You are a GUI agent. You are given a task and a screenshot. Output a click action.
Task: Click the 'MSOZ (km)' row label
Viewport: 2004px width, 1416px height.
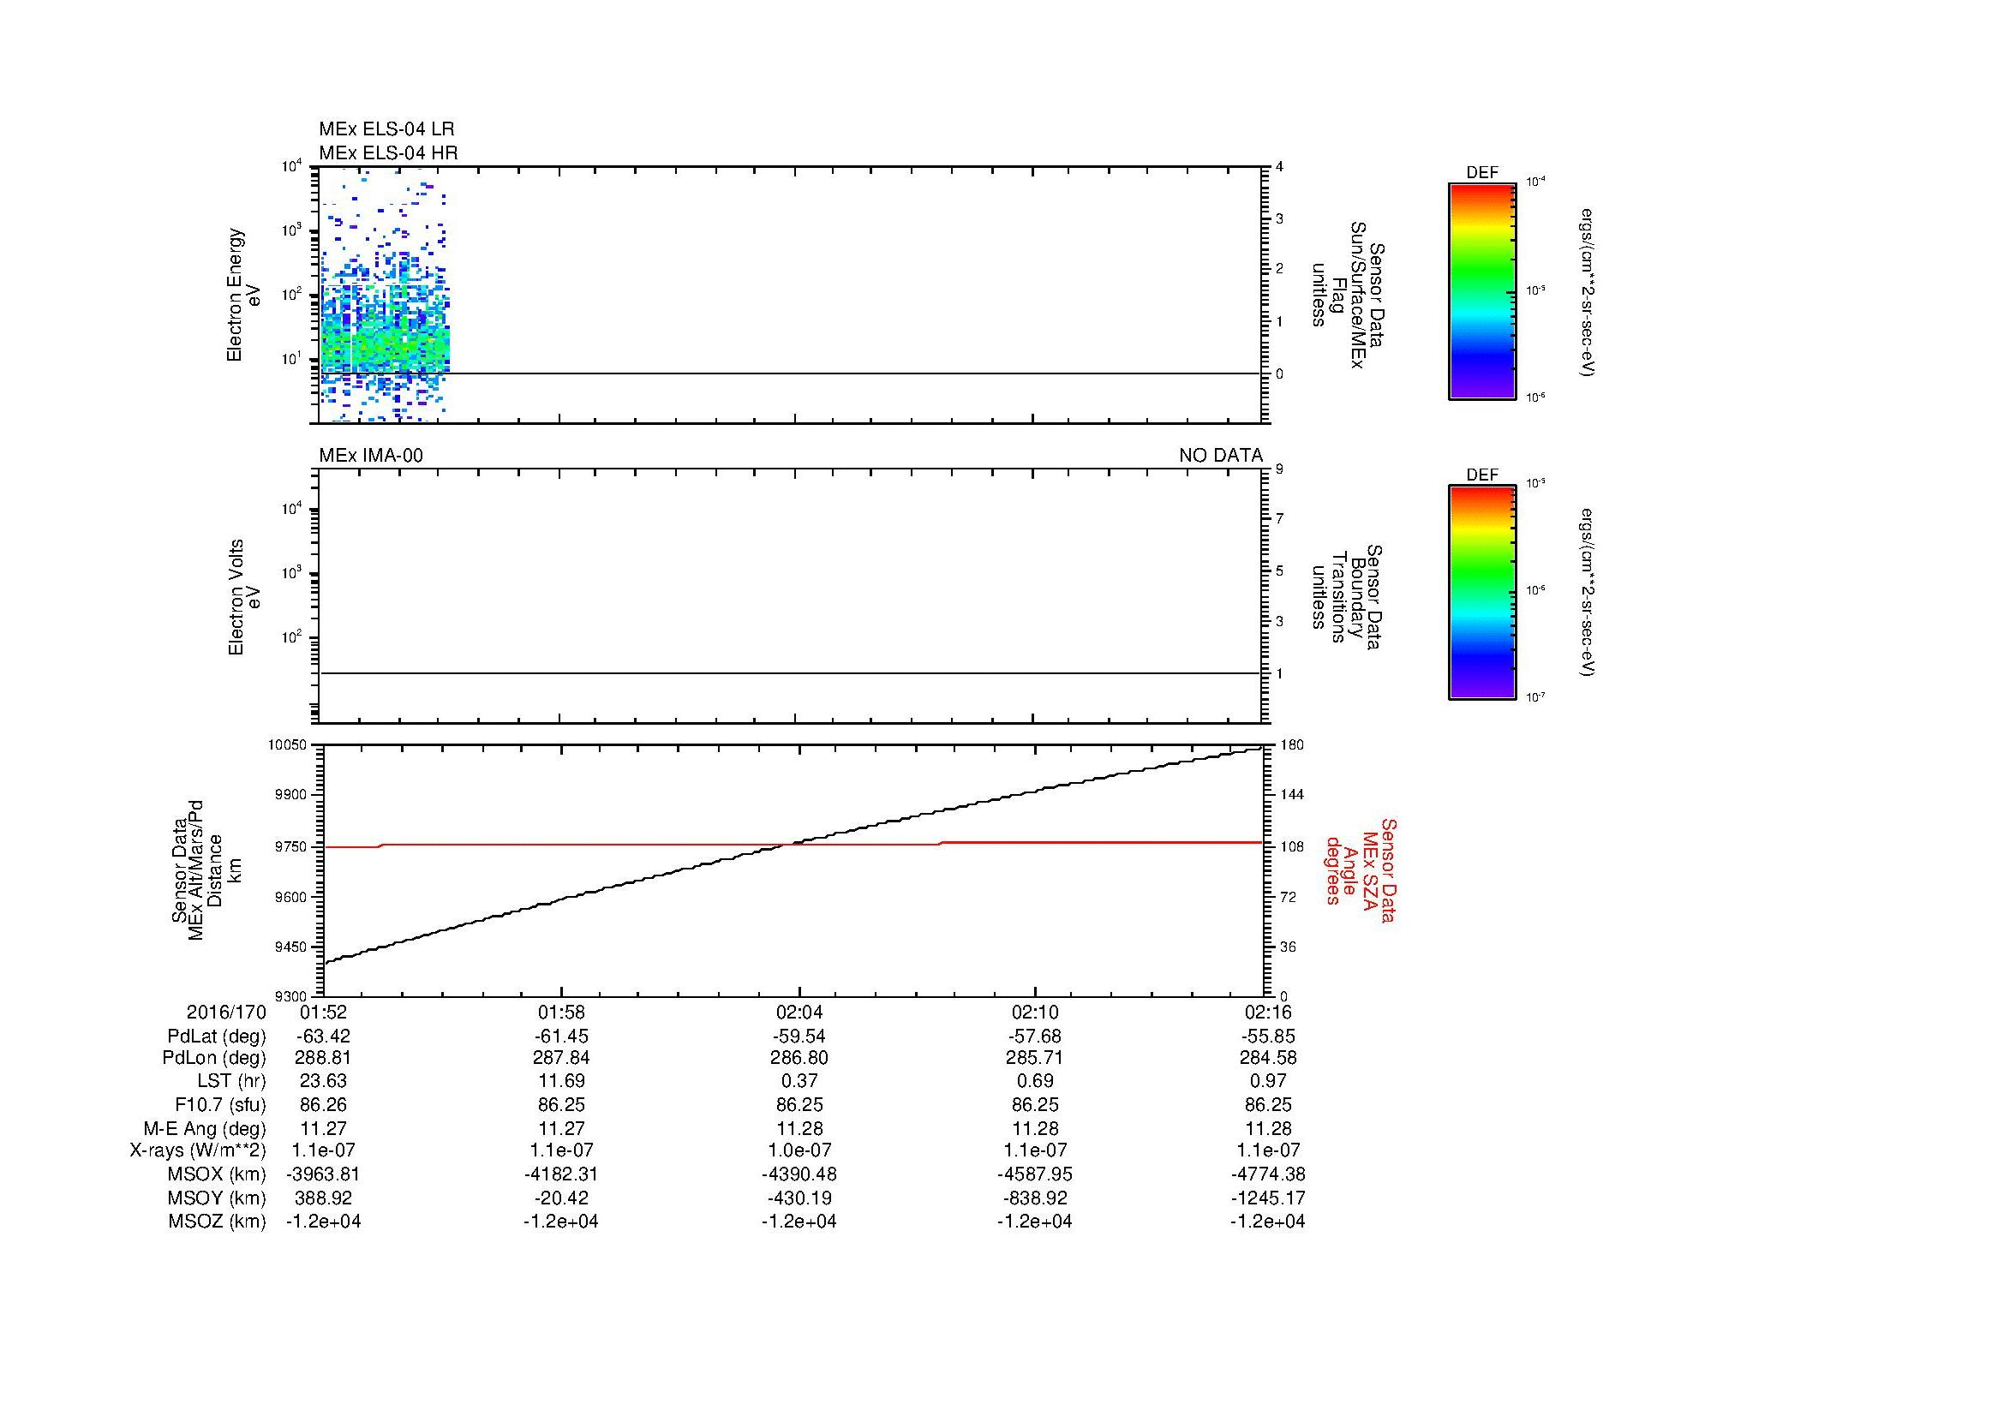pos(217,1222)
